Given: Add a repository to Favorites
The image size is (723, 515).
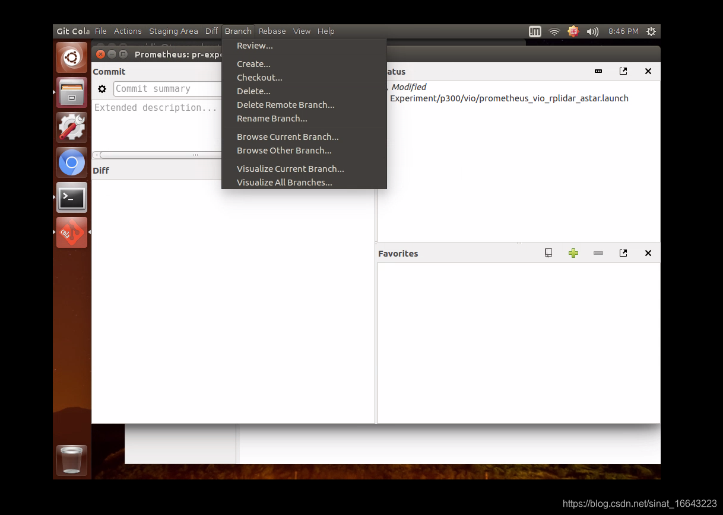Looking at the screenshot, I should 573,253.
